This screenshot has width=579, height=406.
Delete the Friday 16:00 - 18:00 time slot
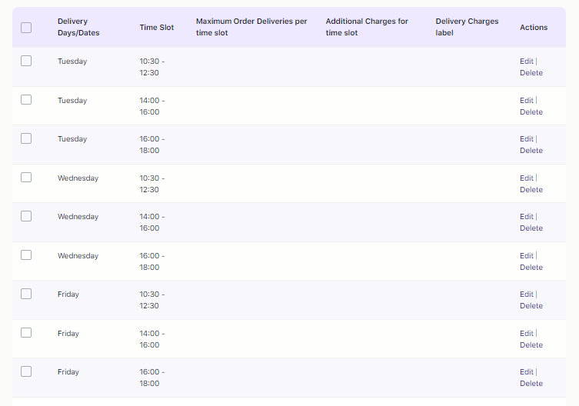[x=531, y=384]
